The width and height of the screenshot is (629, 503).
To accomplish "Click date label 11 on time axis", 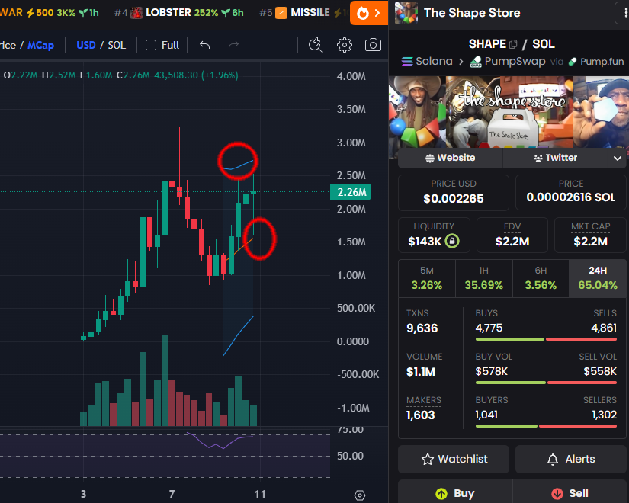I will [260, 494].
